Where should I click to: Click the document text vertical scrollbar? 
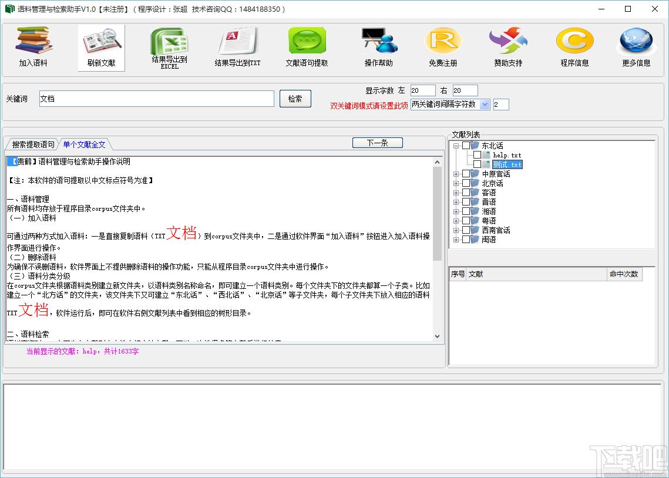click(x=437, y=250)
